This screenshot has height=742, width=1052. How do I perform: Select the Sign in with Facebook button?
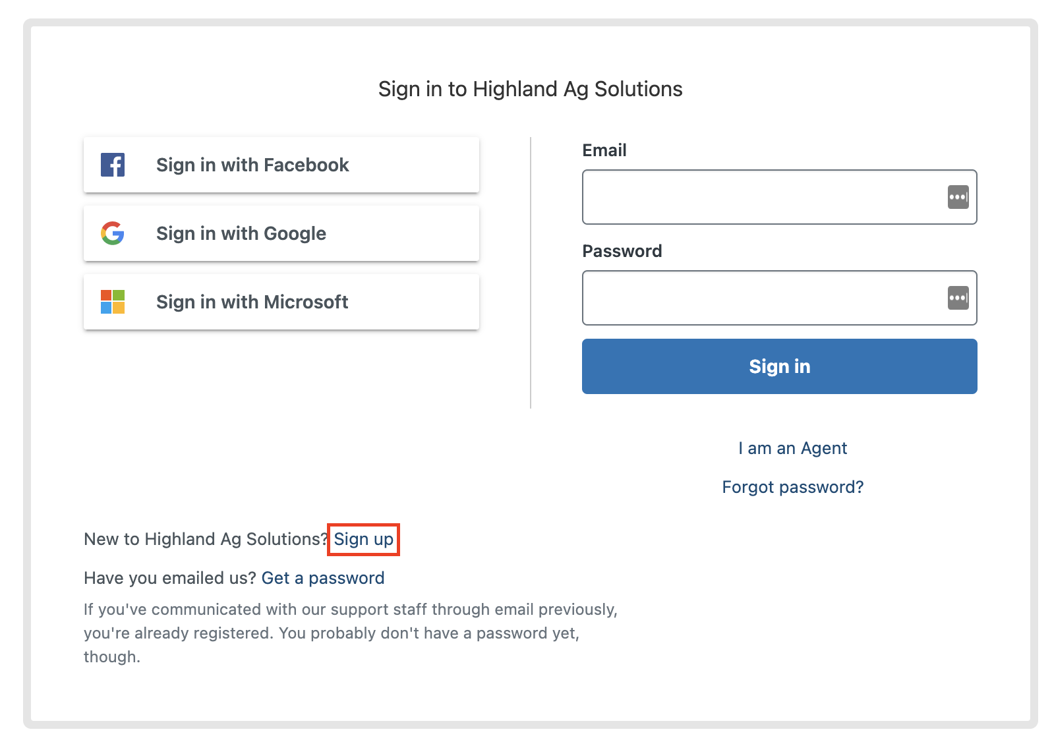click(x=281, y=165)
